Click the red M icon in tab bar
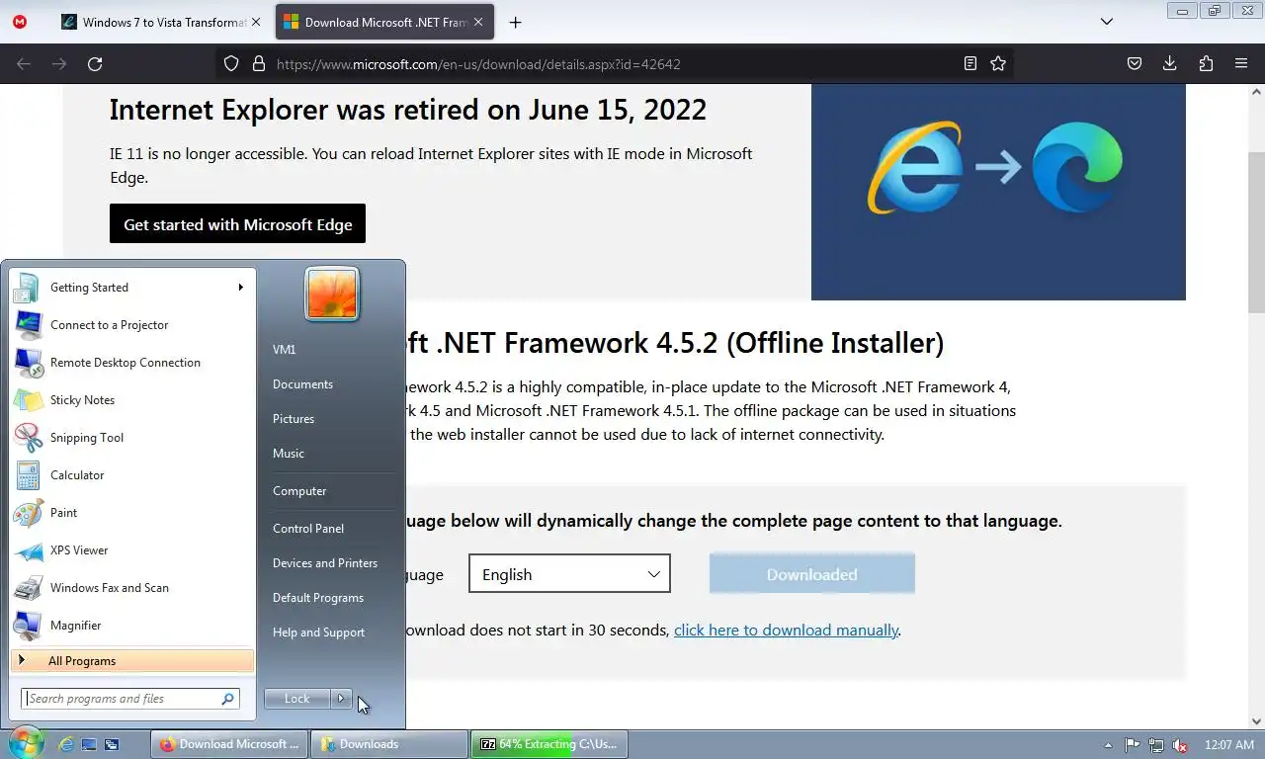 [20, 22]
